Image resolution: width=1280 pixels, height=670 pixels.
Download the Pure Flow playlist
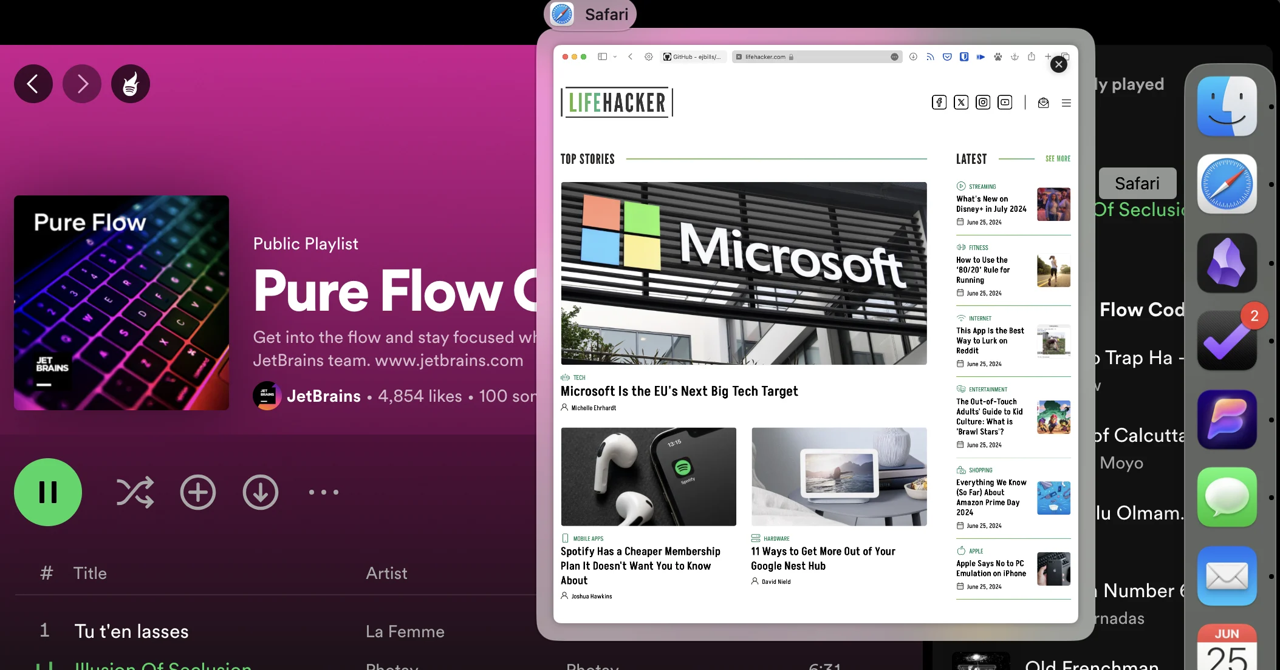(x=261, y=492)
